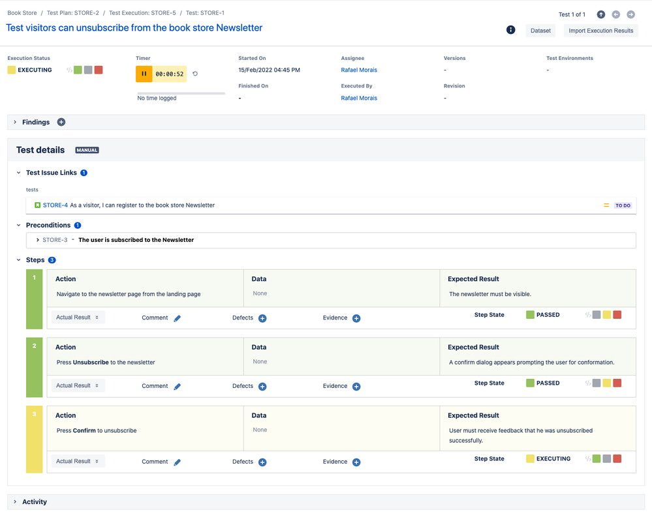Click the TO DO status badge
The image size is (652, 519).
pos(623,205)
